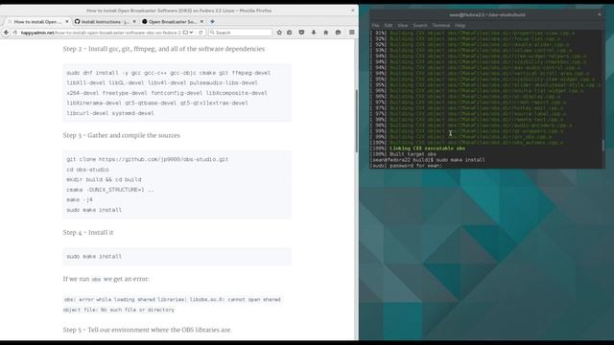
Task: Click 'Linking CXX executable obs' terminal line
Action: 427,149
